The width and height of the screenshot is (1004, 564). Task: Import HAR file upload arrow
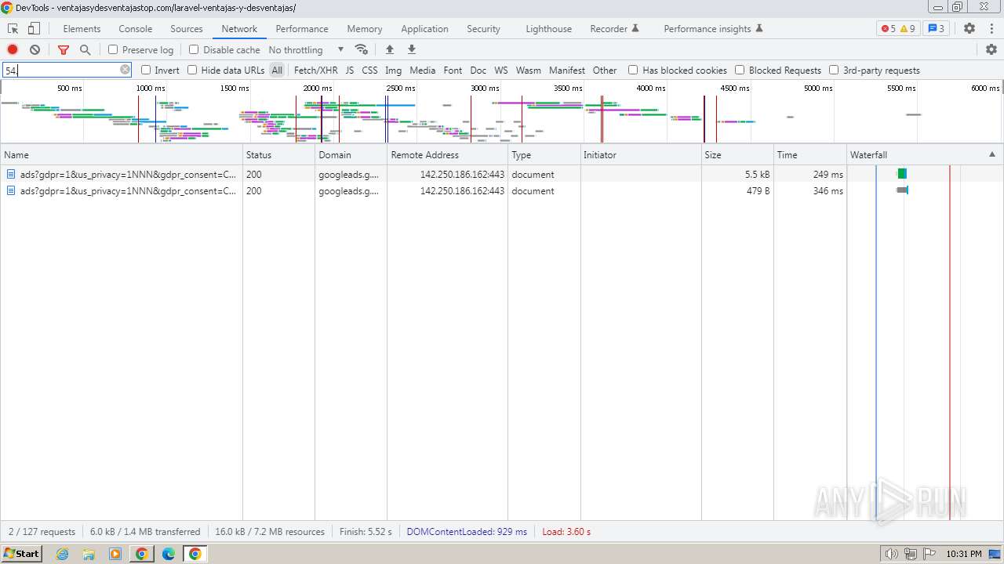[390, 49]
